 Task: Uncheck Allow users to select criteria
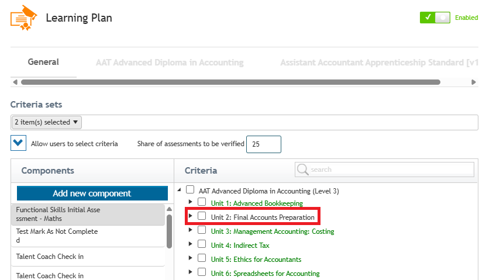(x=18, y=143)
